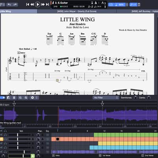The width and height of the screenshot is (158, 158).
Task: Open the dropdown arrows beside the gear icon
Action: [36, 98]
